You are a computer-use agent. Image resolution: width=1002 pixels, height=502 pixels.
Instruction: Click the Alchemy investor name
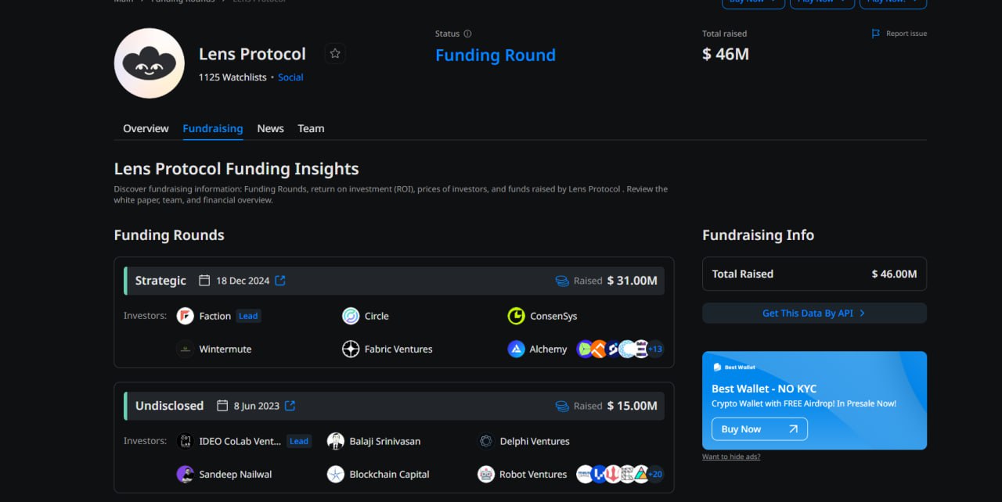pos(548,349)
